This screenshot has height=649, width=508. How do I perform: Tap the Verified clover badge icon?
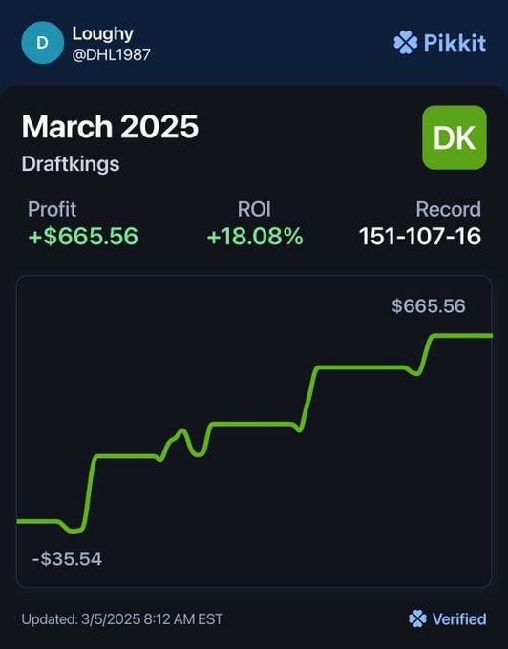[417, 618]
